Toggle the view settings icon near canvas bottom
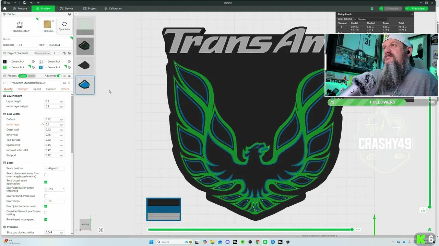 point(101,230)
